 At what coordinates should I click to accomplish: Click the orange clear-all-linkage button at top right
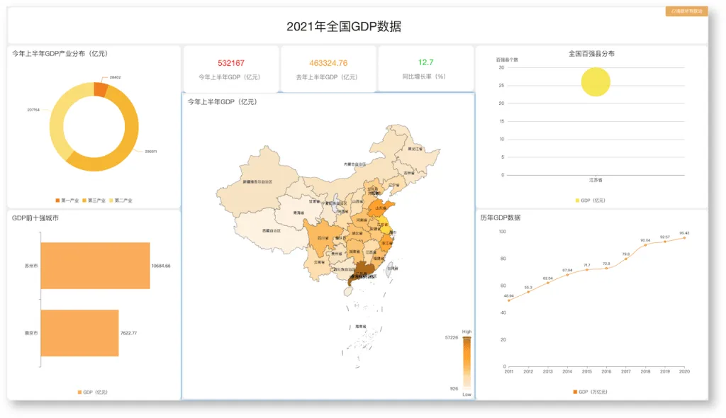pyautogui.click(x=686, y=11)
